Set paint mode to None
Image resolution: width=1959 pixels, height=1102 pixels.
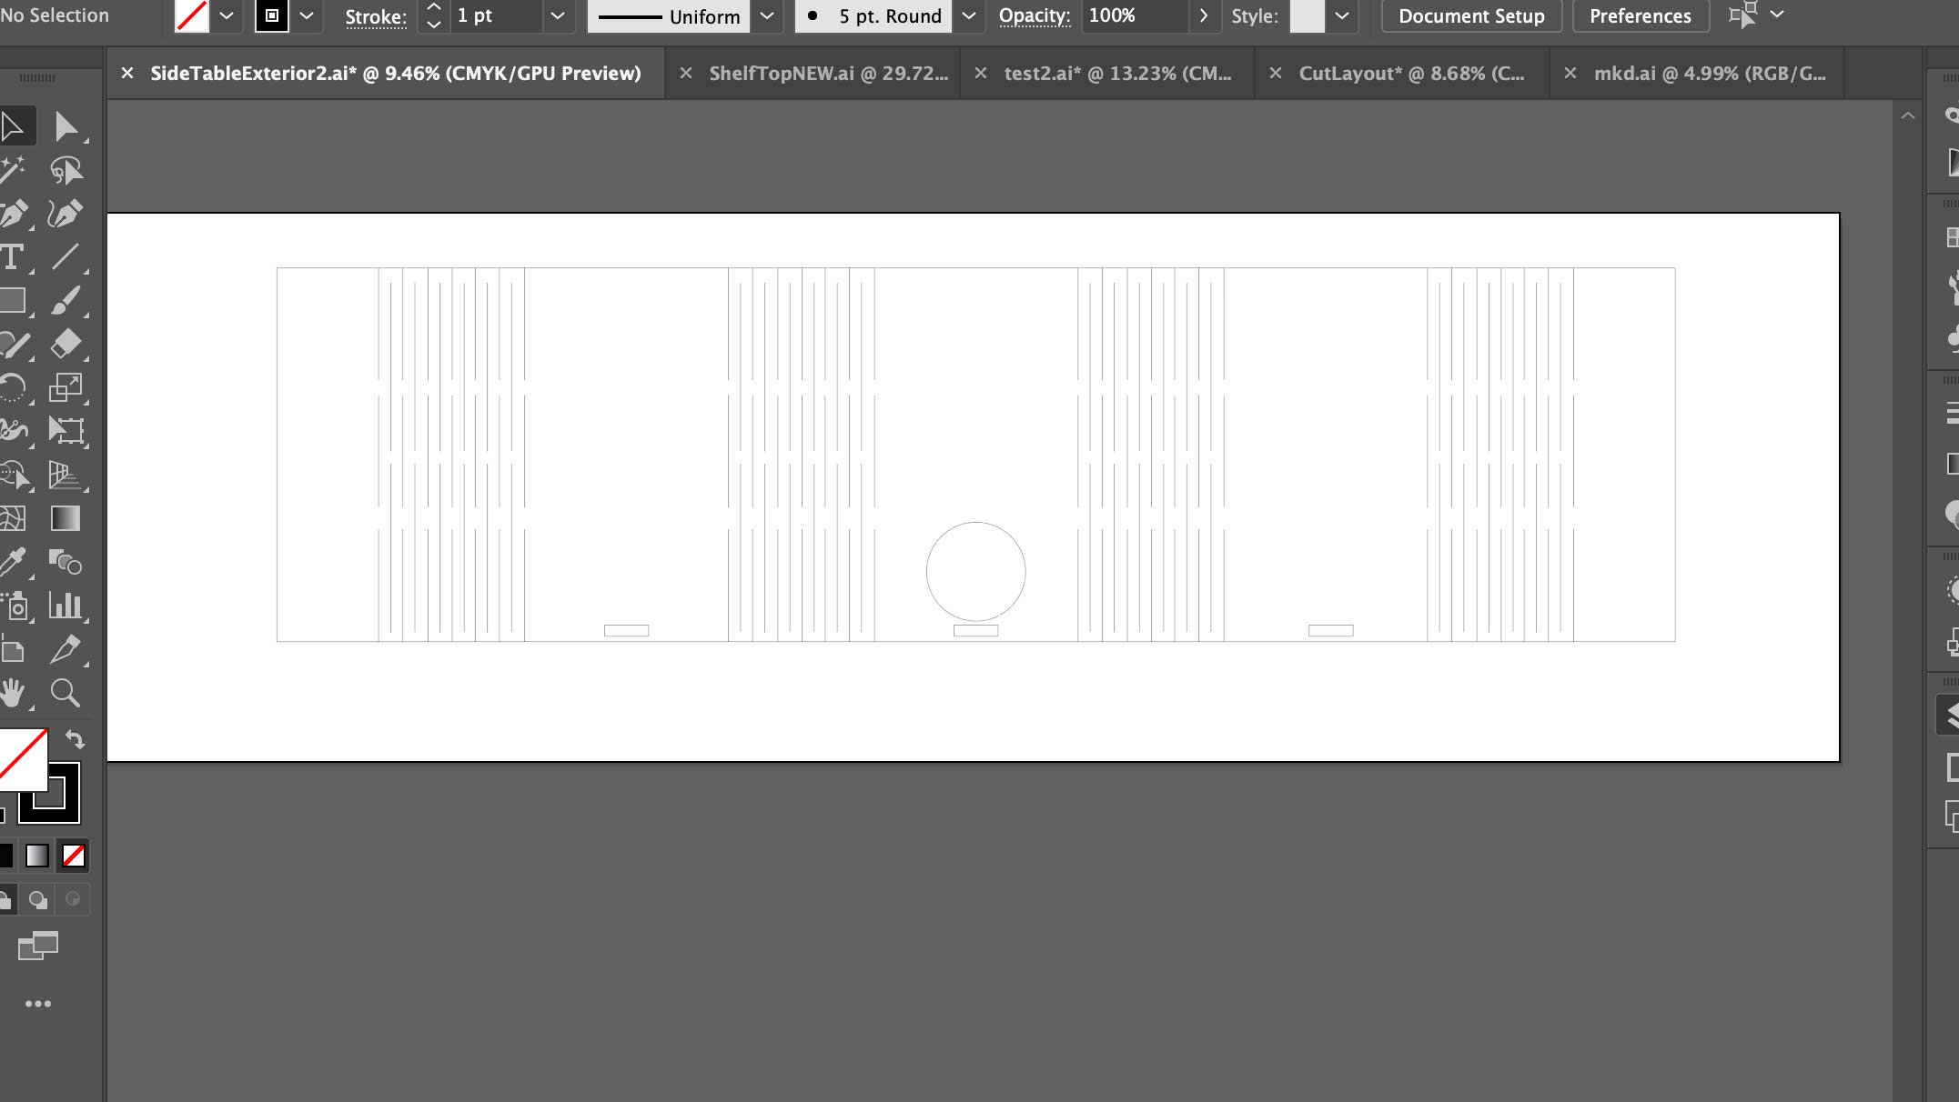click(x=74, y=856)
